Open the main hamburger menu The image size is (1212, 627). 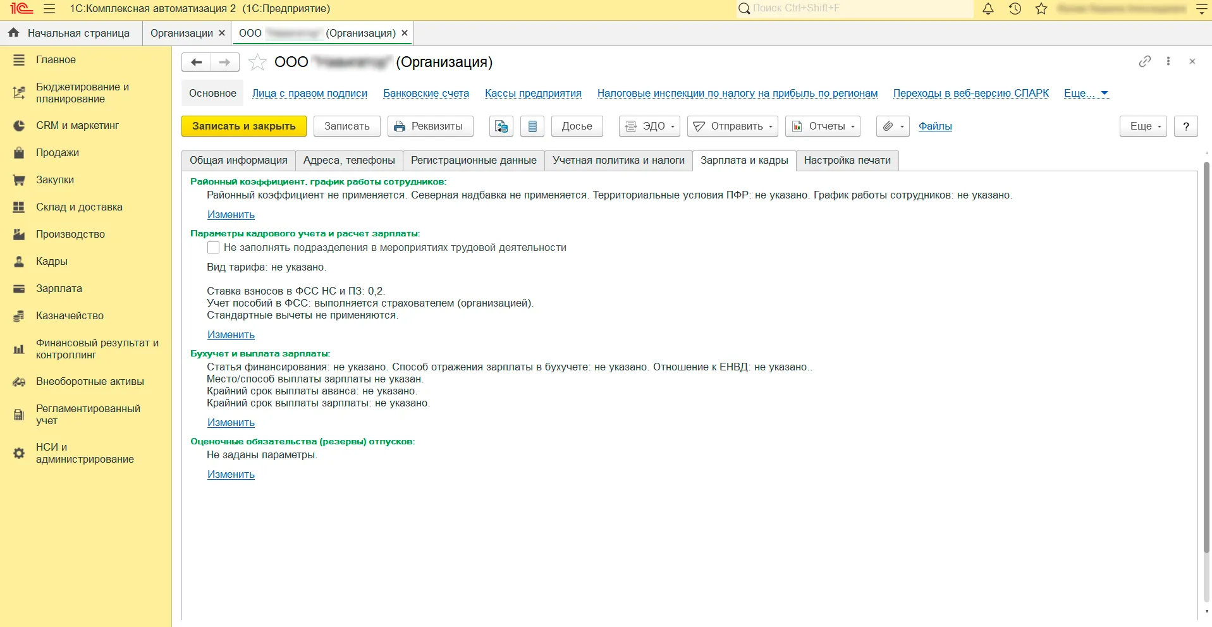(x=49, y=9)
